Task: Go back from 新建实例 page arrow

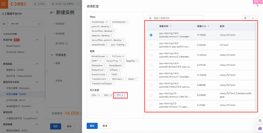Action: (52, 12)
